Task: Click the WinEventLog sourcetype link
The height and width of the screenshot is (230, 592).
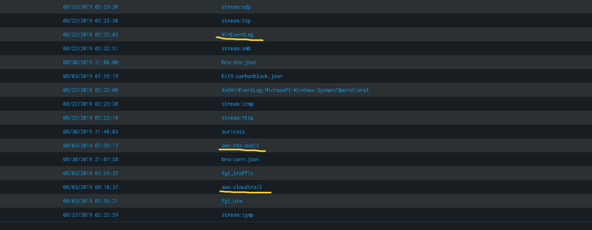Action: point(237,35)
